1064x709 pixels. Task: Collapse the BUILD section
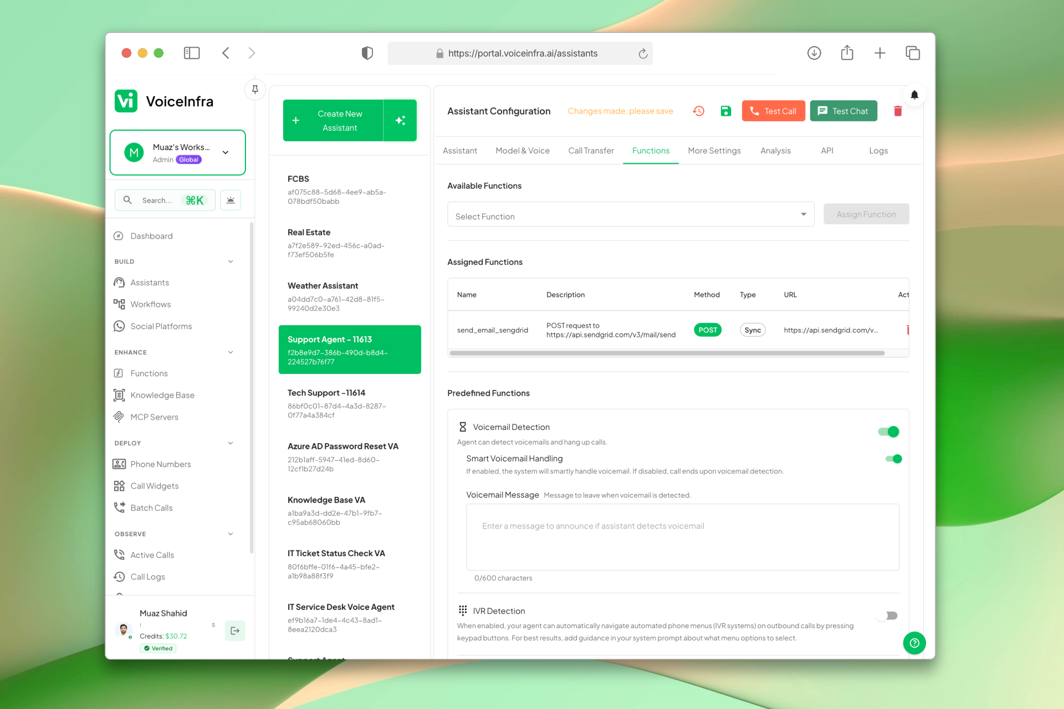(x=231, y=261)
